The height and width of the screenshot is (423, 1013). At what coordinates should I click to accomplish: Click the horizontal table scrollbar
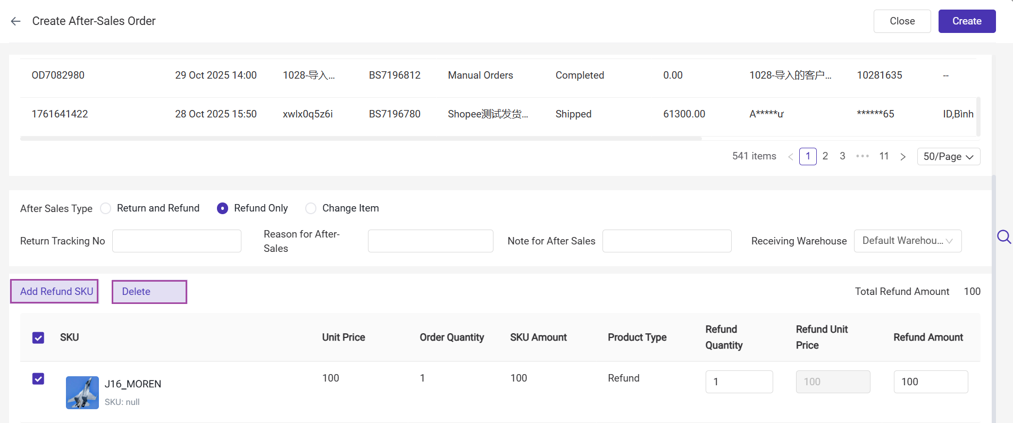(x=361, y=139)
